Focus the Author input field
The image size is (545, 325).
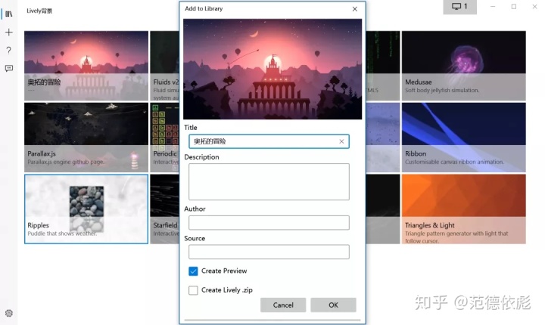click(269, 222)
